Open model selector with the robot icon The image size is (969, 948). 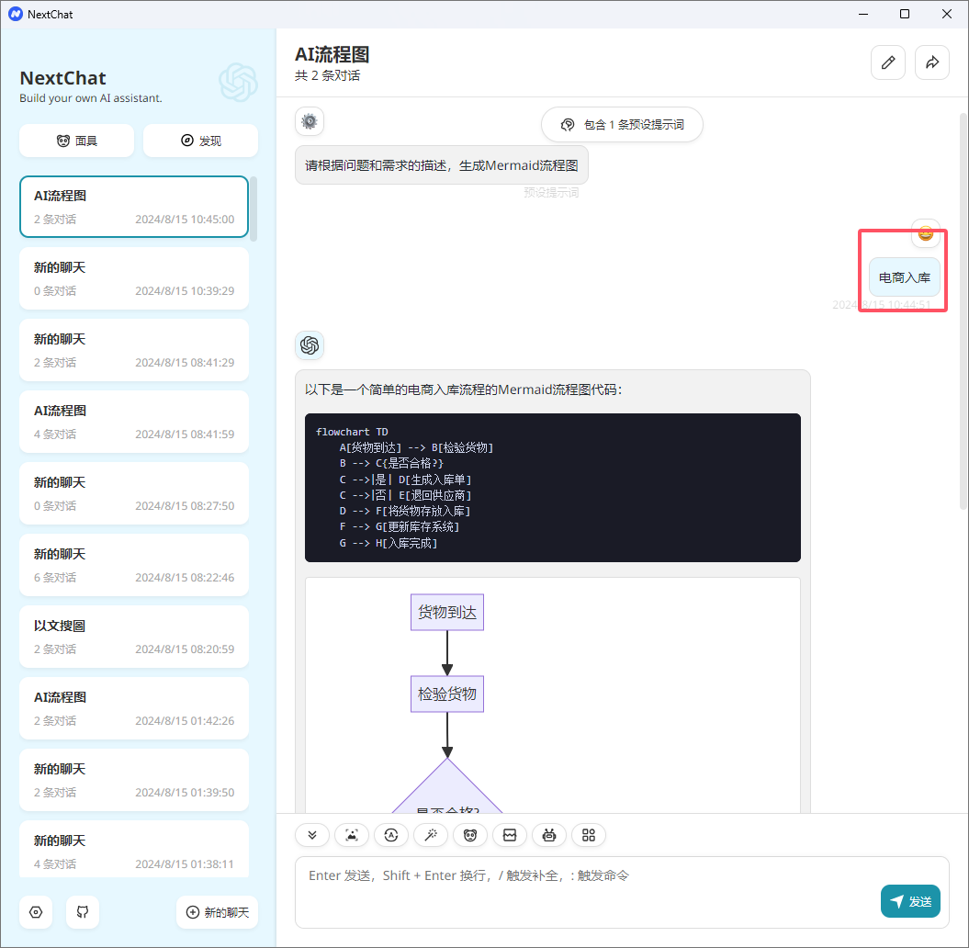pyautogui.click(x=549, y=835)
